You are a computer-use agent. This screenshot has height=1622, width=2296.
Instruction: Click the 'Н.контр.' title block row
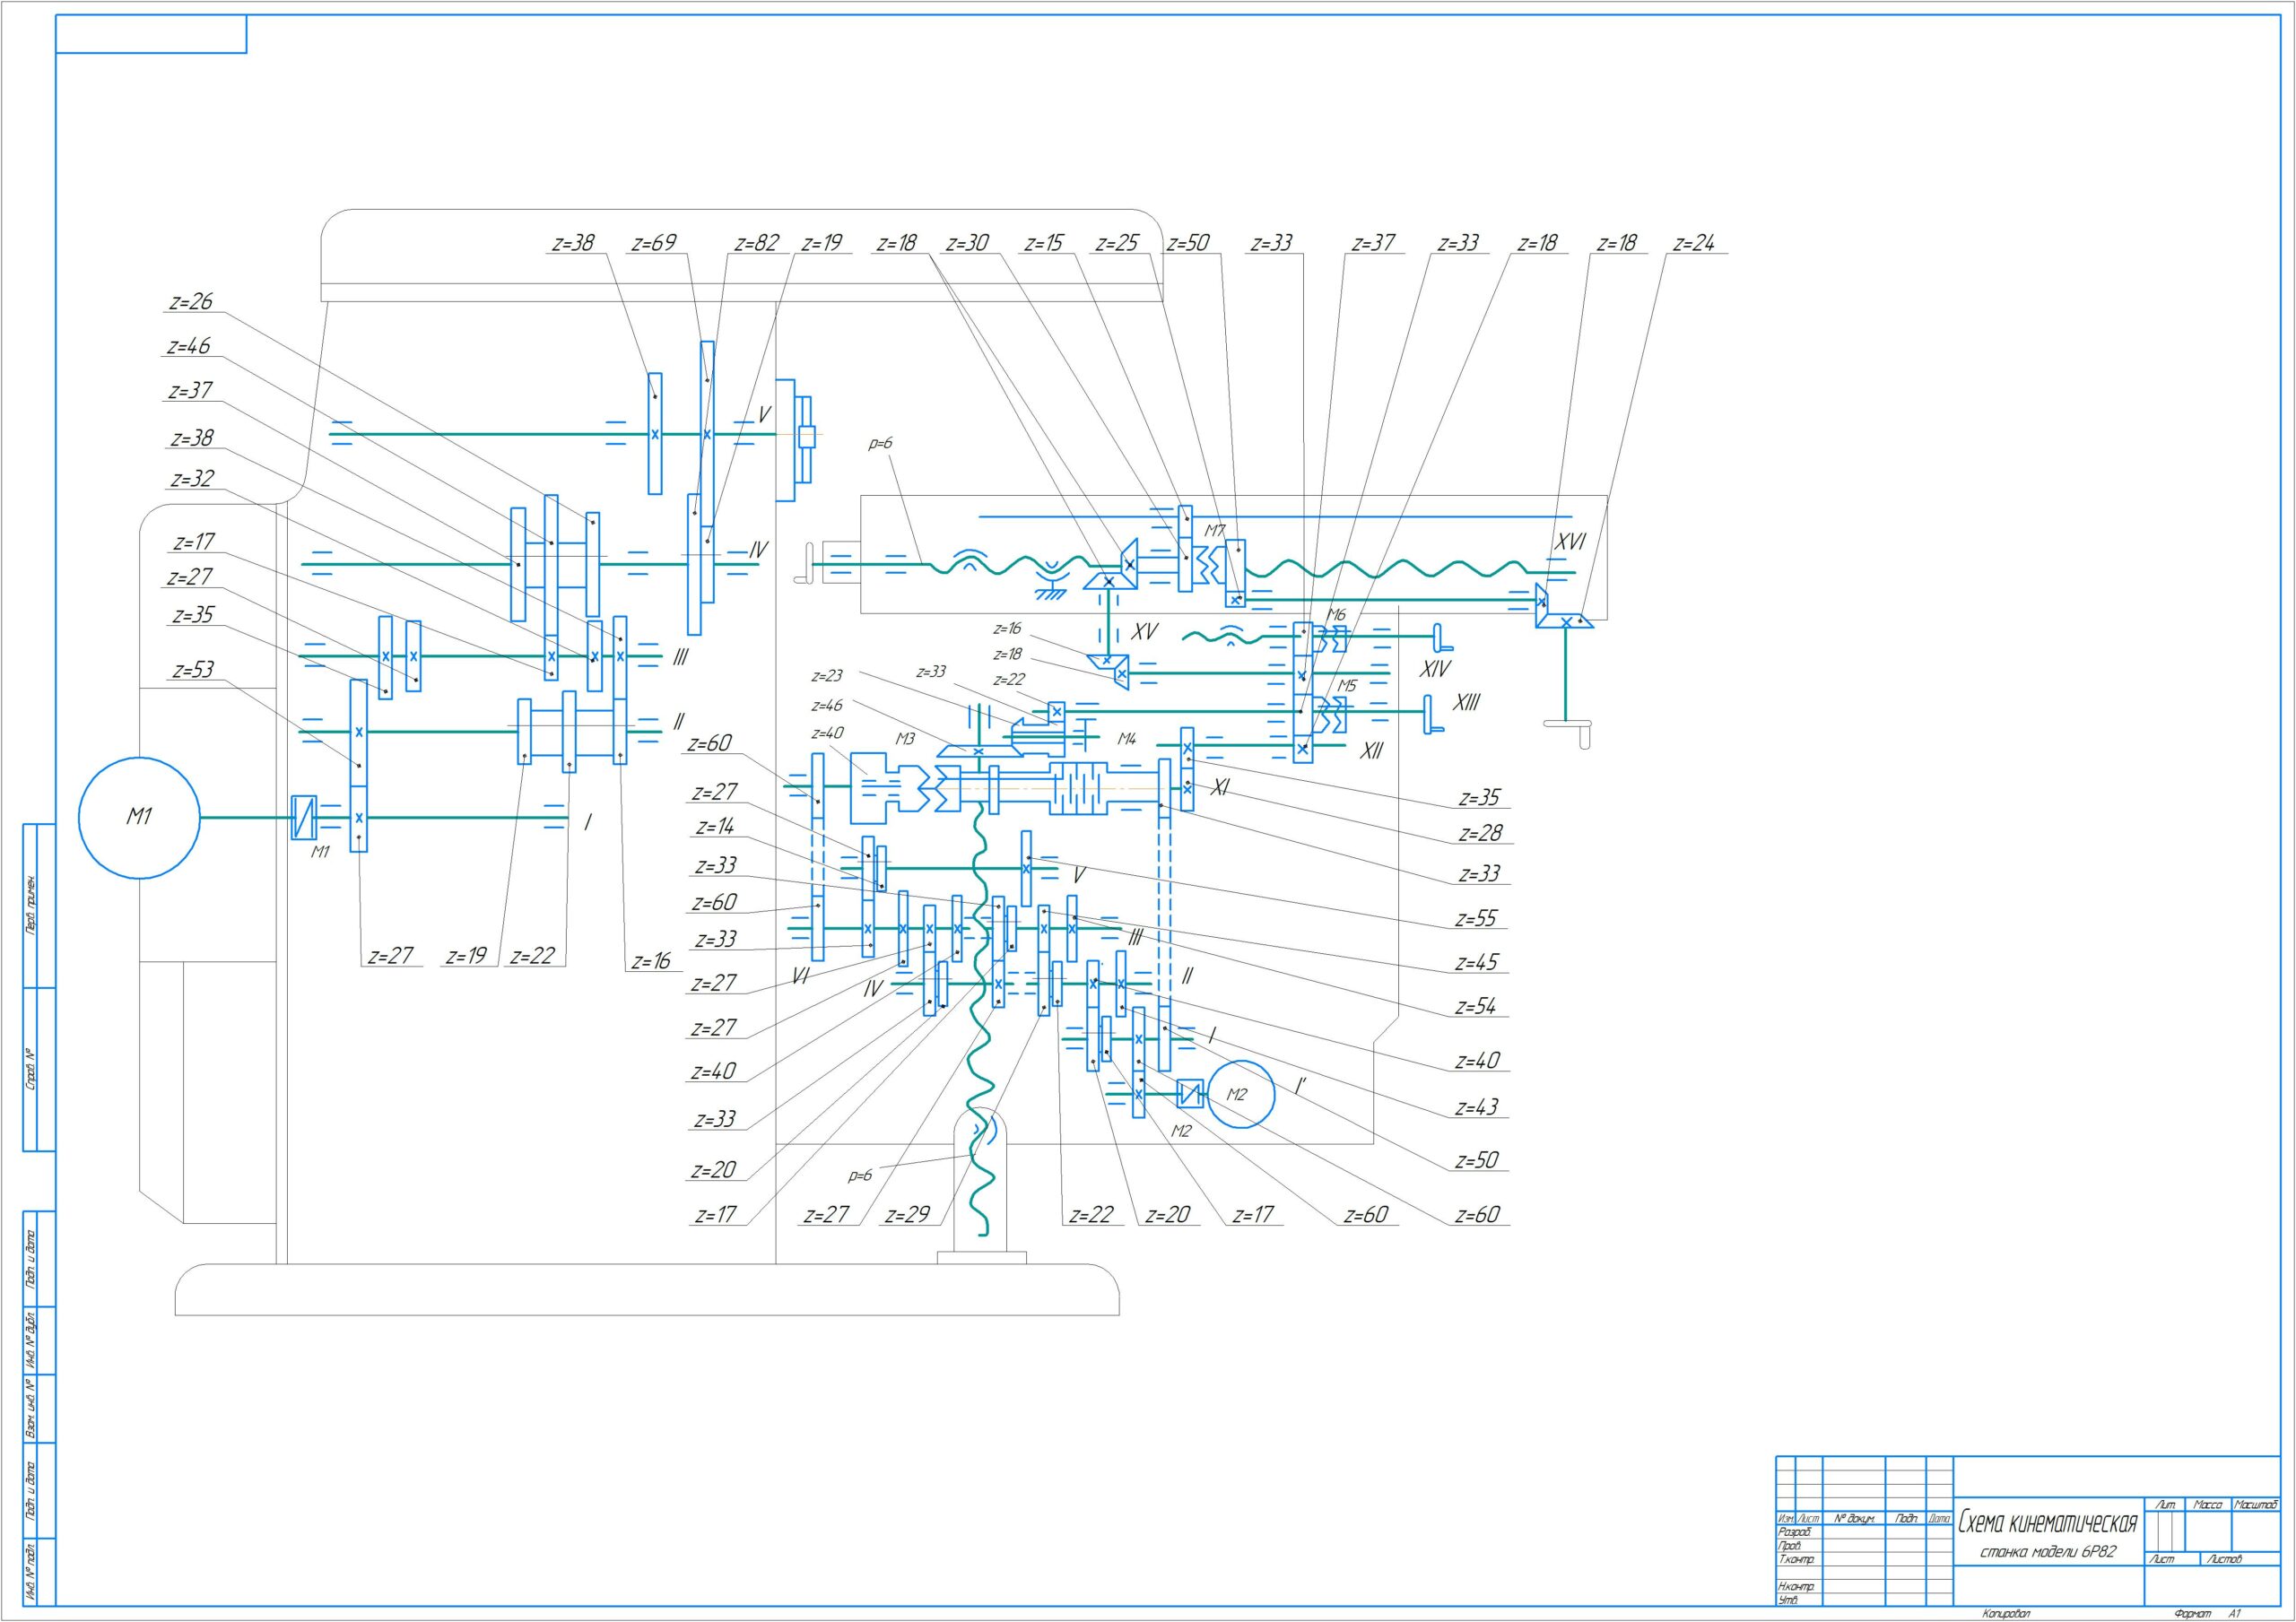click(x=1797, y=1587)
